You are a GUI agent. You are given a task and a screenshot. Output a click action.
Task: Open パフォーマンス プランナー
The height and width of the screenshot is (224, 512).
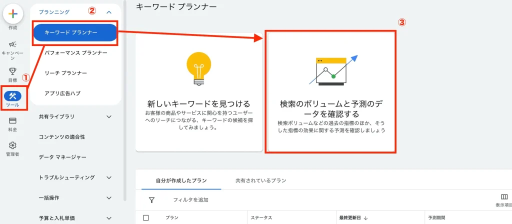(76, 52)
